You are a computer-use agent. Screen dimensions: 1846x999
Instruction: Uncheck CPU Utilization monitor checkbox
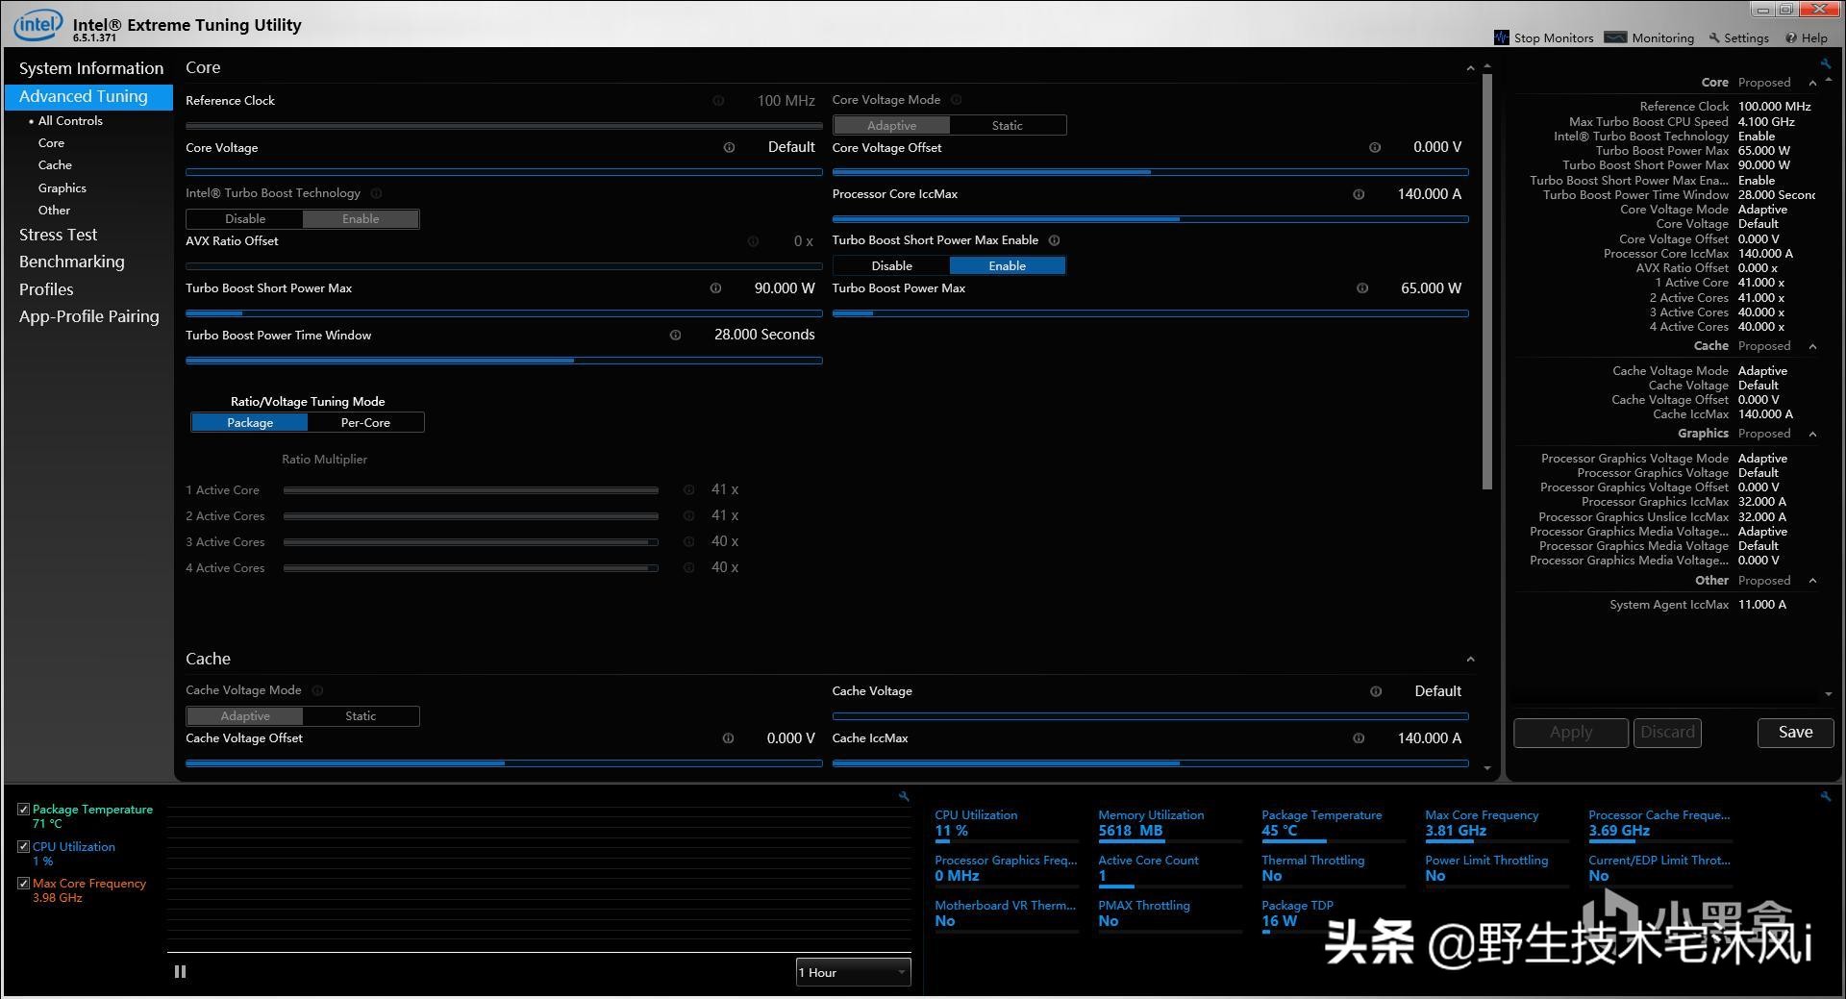[x=24, y=847]
